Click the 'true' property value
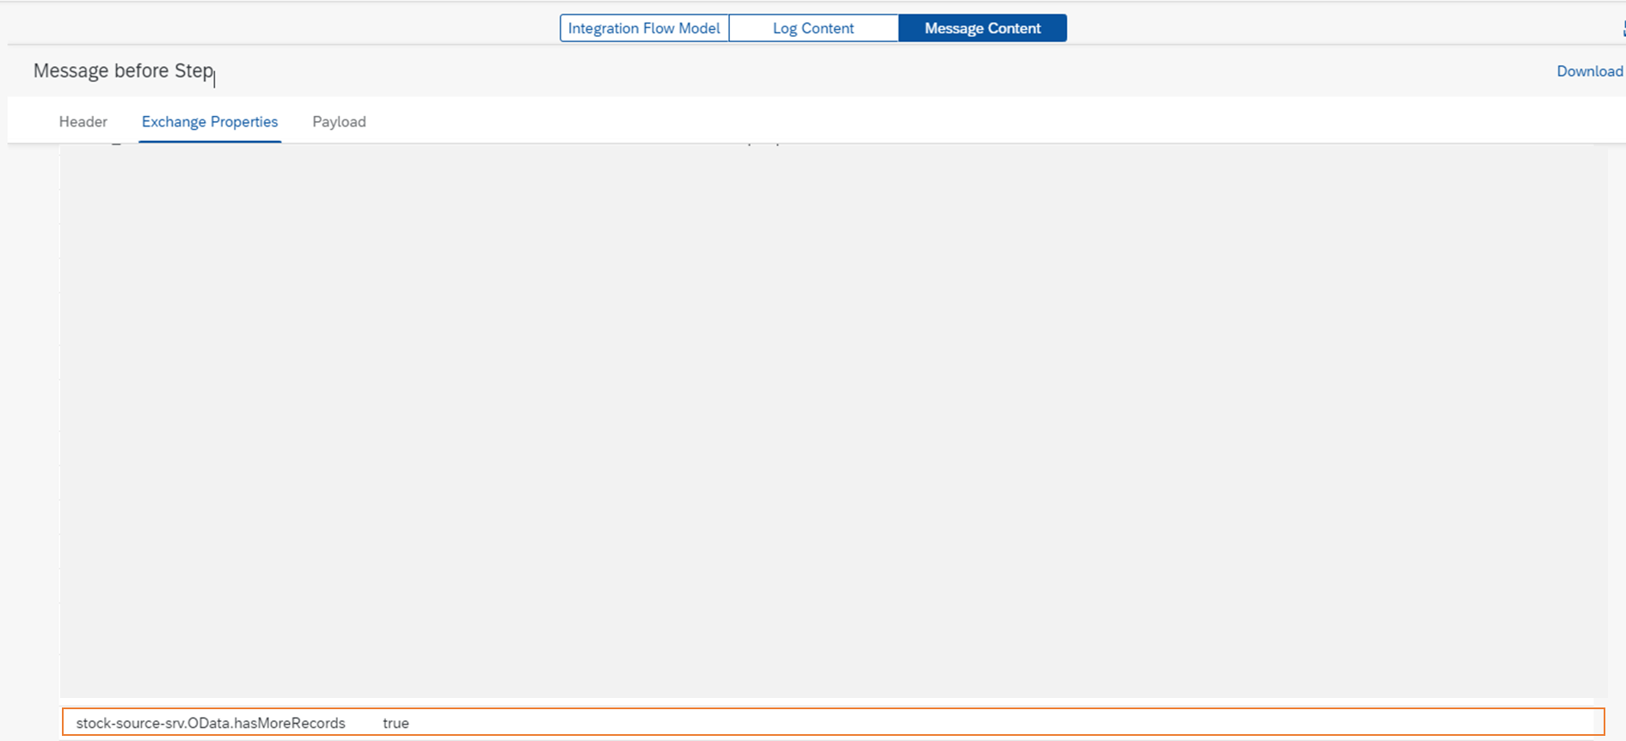Image resolution: width=1626 pixels, height=741 pixels. (x=396, y=723)
